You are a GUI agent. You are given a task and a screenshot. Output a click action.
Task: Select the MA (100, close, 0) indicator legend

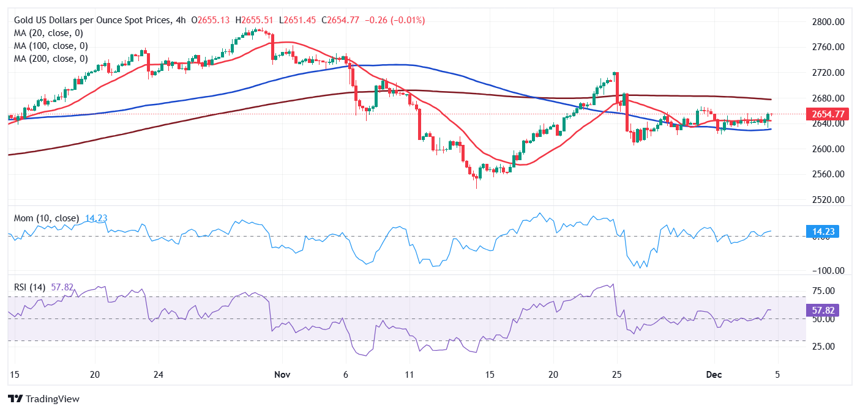click(50, 46)
